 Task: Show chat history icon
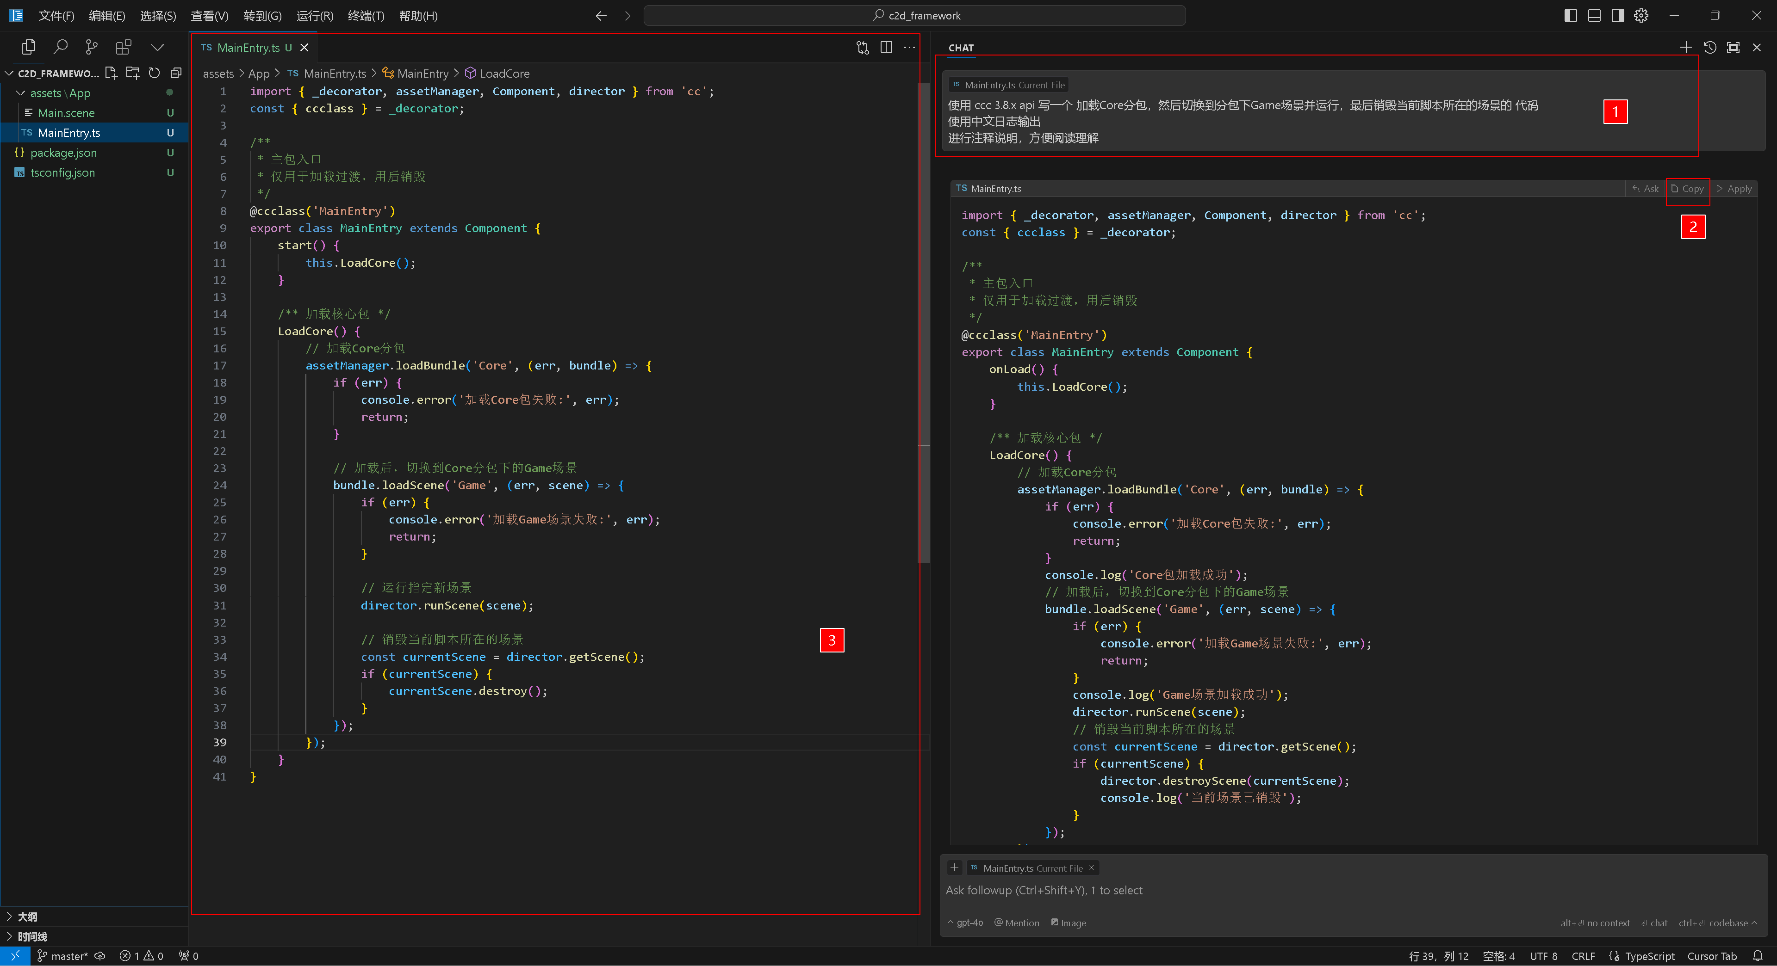(1709, 47)
